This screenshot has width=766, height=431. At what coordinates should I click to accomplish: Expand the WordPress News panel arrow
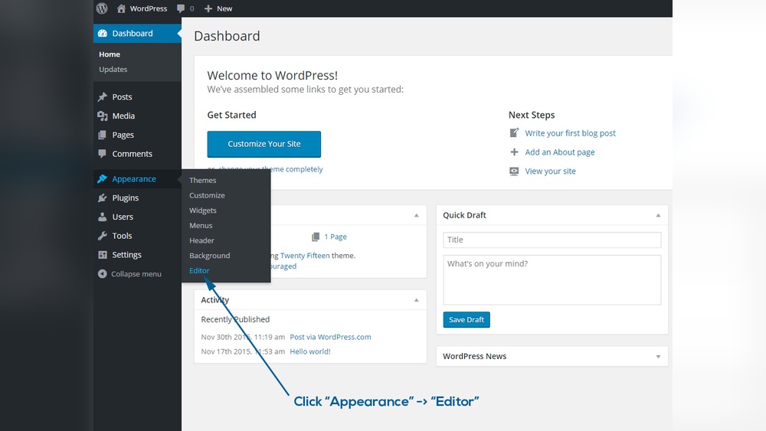[x=658, y=357]
